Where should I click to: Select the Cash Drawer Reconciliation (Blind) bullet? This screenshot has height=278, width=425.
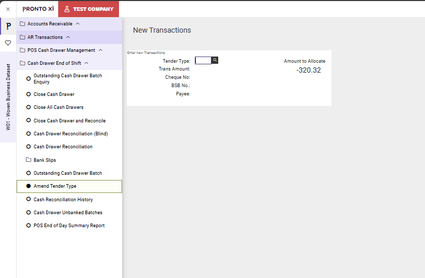tap(29, 134)
